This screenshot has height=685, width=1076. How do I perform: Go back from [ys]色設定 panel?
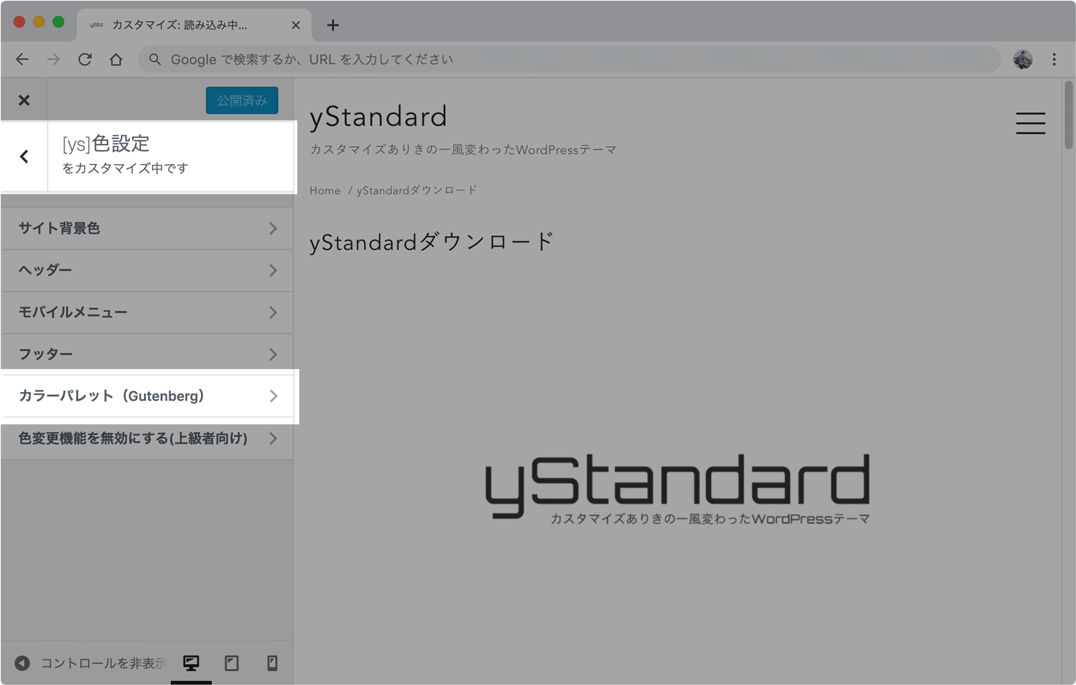point(24,157)
